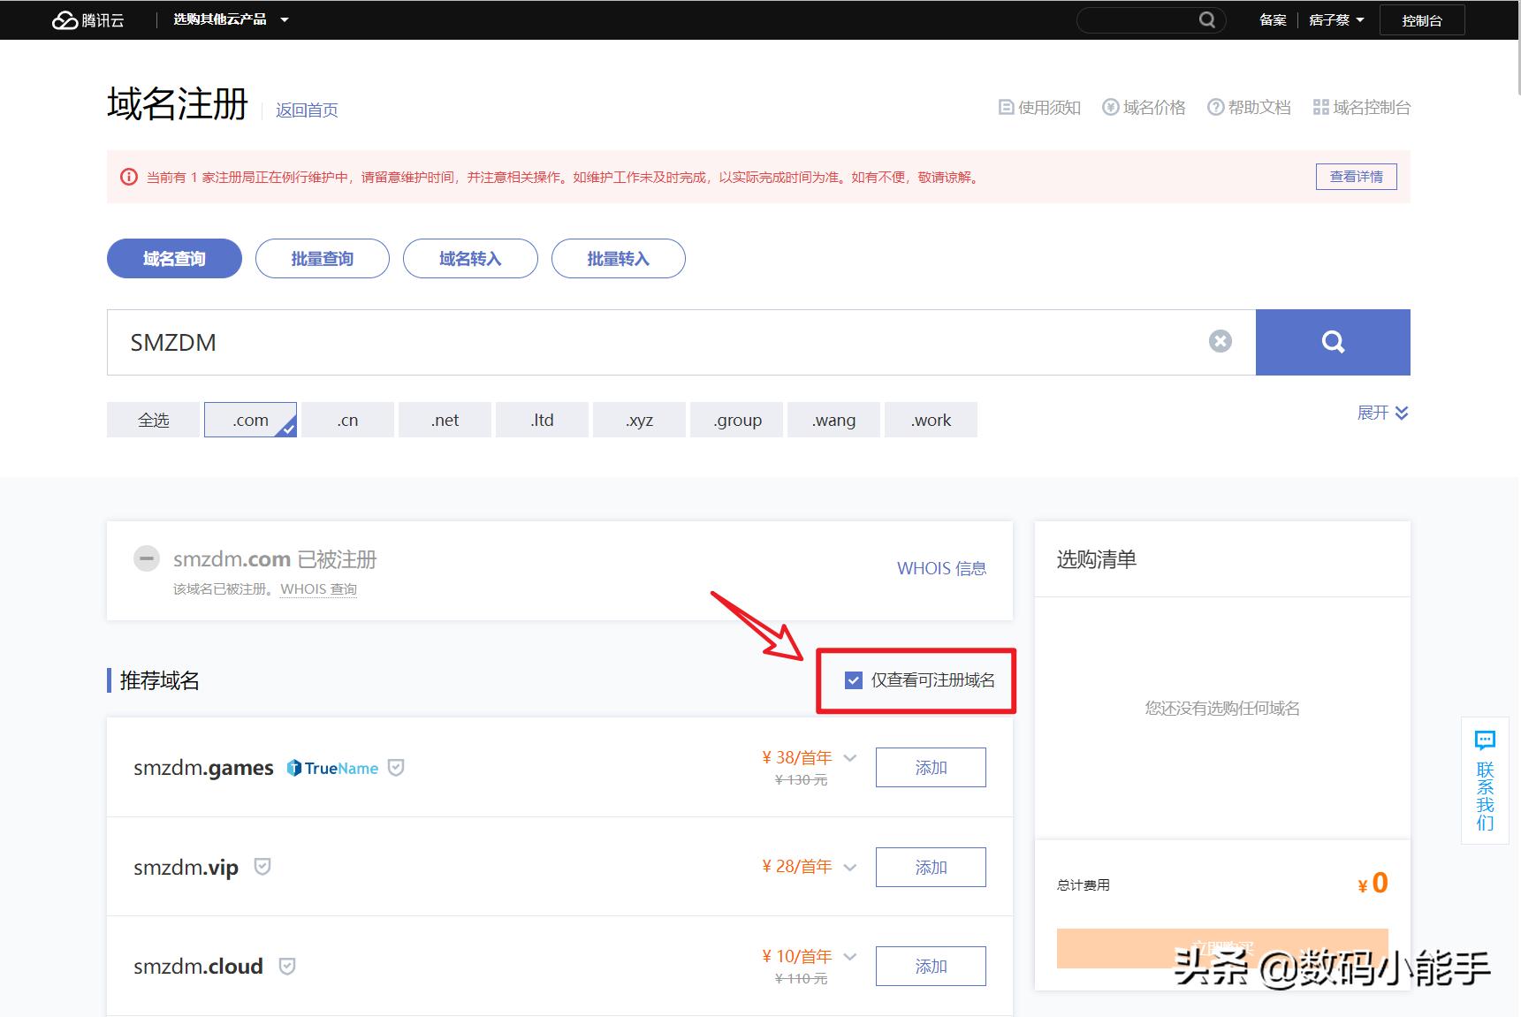Viewport: 1521px width, 1017px height.
Task: Switch to the 批量查询 tab
Action: 322,258
